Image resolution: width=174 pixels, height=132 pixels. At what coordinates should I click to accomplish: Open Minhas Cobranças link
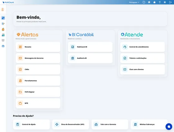[x=149, y=125]
